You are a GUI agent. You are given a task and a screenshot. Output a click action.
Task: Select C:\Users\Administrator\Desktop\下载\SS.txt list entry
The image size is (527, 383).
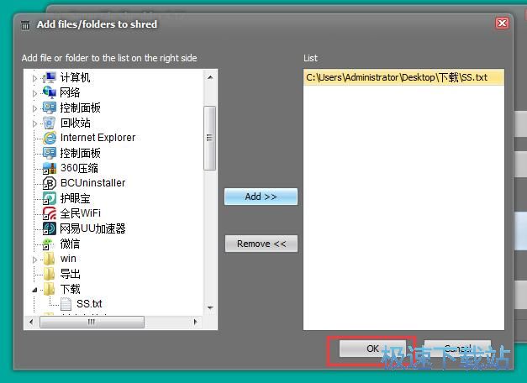(403, 77)
